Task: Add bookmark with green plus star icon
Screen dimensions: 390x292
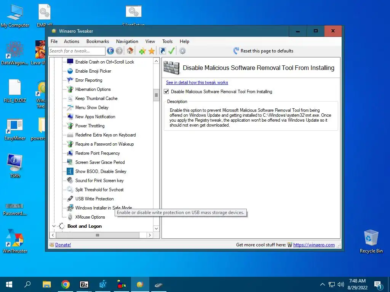Action: pos(142,51)
